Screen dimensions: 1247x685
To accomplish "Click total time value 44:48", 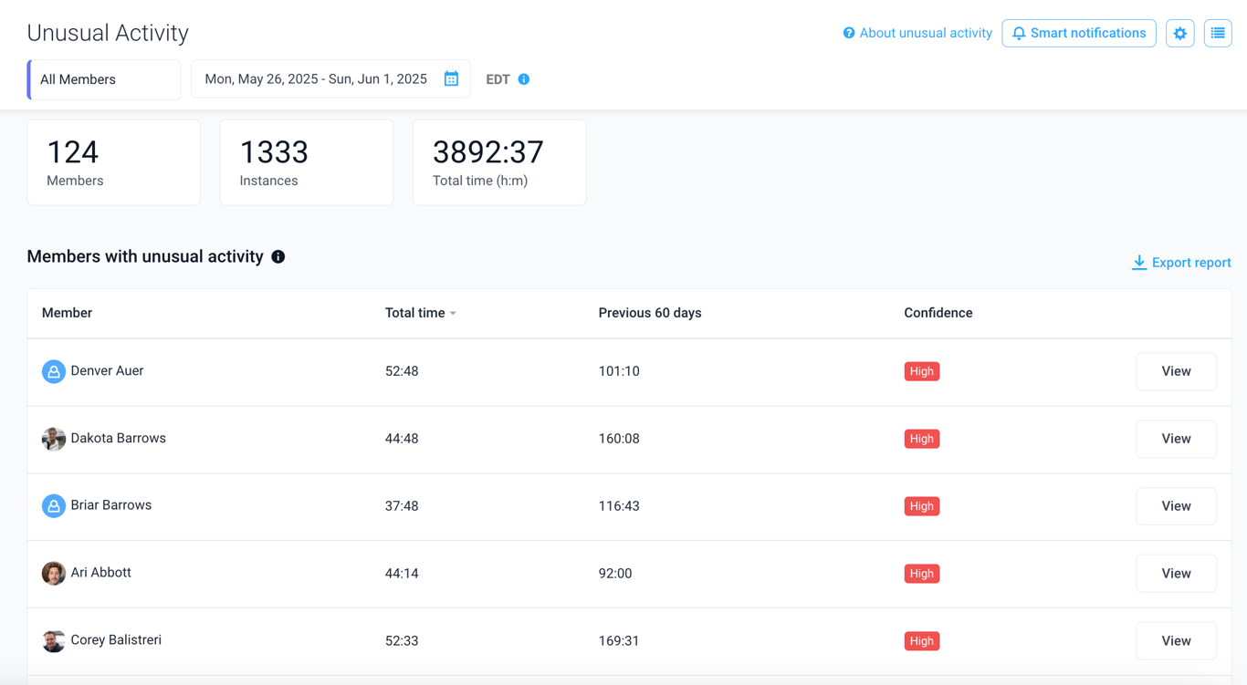I will pyautogui.click(x=402, y=439).
